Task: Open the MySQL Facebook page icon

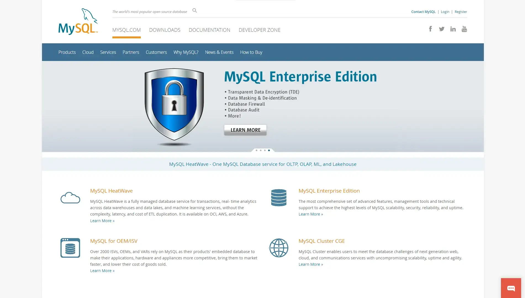Action: coord(430,29)
